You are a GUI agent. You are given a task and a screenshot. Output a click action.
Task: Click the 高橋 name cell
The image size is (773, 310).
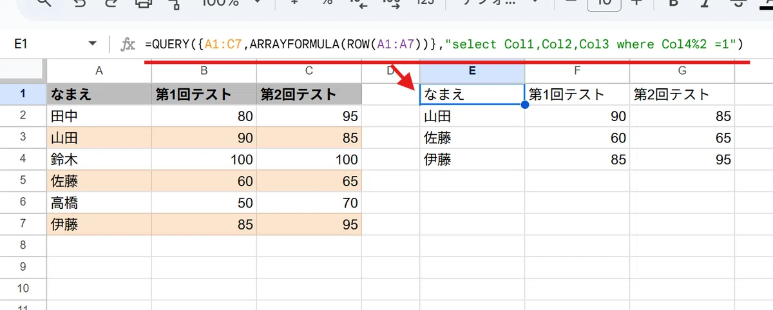(x=99, y=202)
